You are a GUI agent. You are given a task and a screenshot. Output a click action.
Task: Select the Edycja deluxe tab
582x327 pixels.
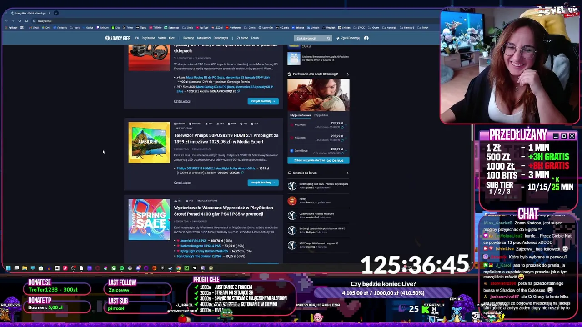321,115
